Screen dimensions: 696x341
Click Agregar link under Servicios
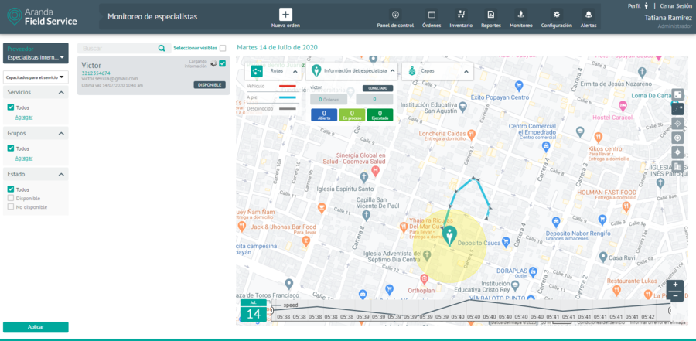pyautogui.click(x=24, y=118)
